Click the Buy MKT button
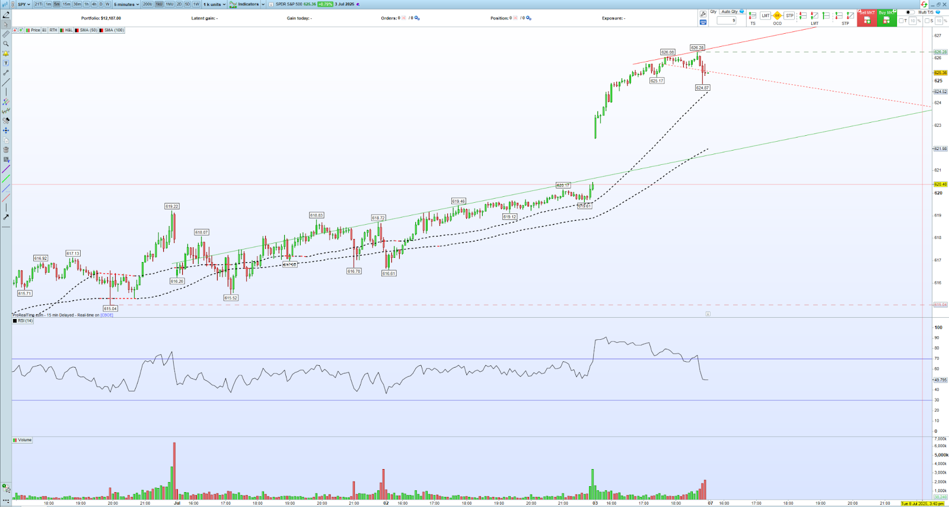Screen dimensions: 949x507 887,18
